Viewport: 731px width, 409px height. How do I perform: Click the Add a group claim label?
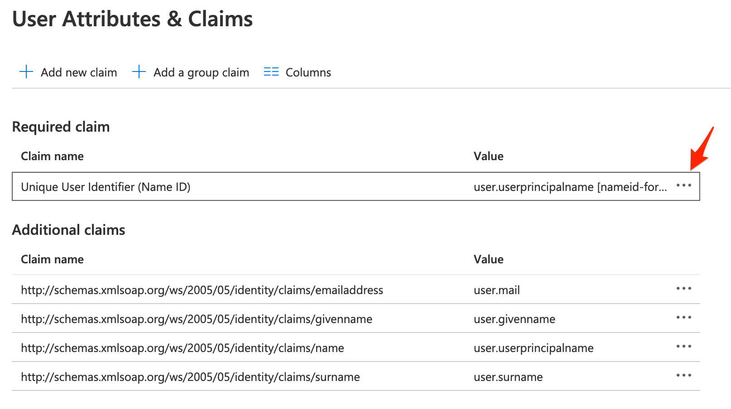[x=201, y=72]
